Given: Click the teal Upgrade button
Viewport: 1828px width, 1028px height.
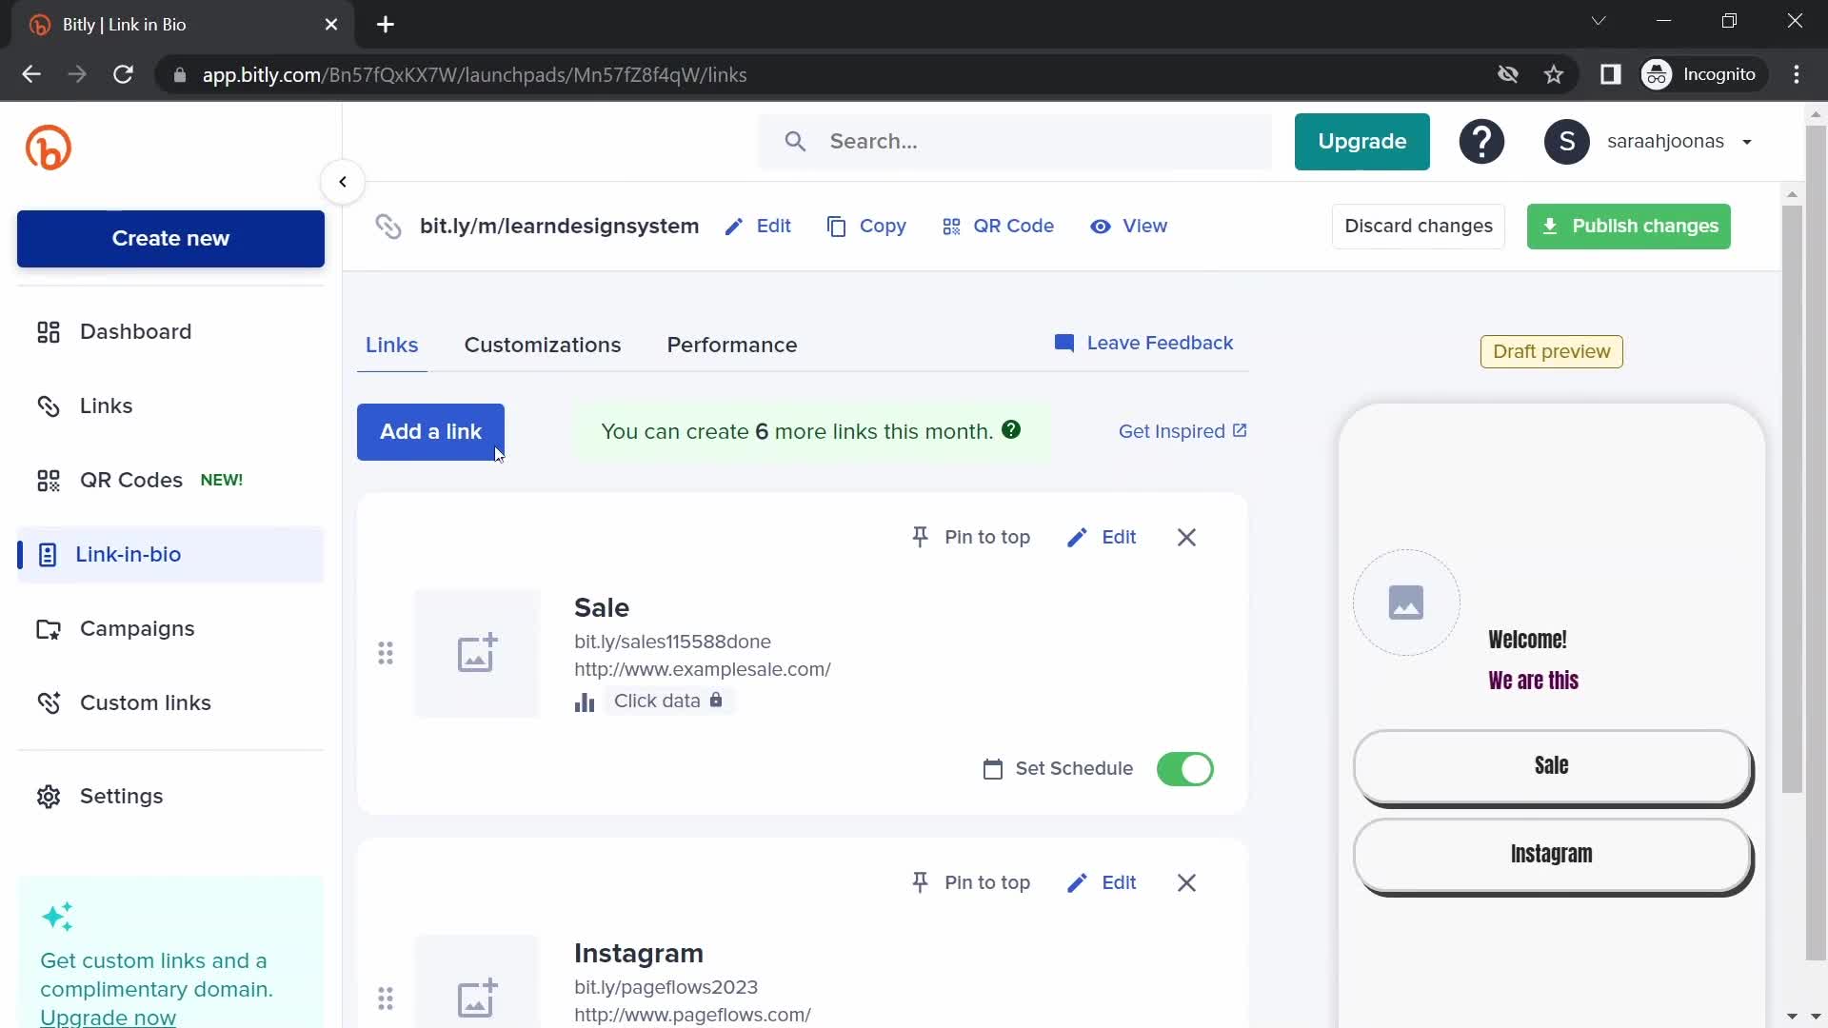Looking at the screenshot, I should point(1361,142).
